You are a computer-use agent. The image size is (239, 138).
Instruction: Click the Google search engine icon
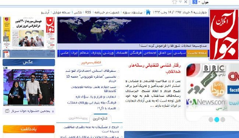[x=195, y=2]
